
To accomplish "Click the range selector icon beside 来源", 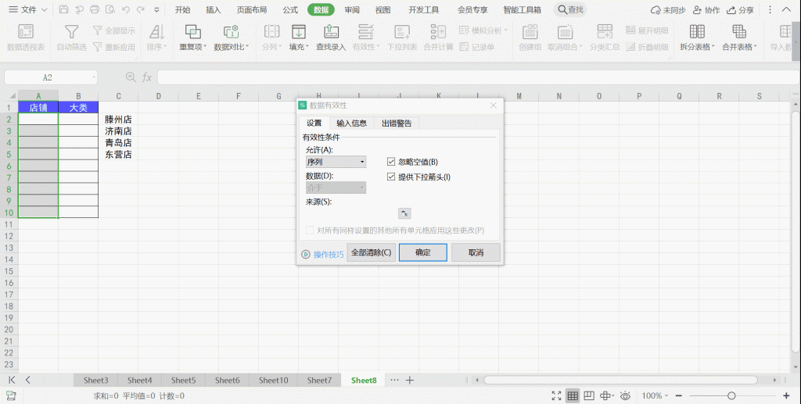I will 404,213.
